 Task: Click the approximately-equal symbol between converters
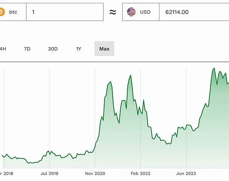[113, 12]
